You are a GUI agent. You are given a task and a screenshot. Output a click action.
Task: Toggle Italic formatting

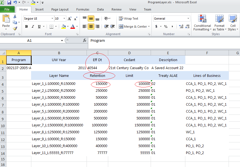[x=33, y=27]
